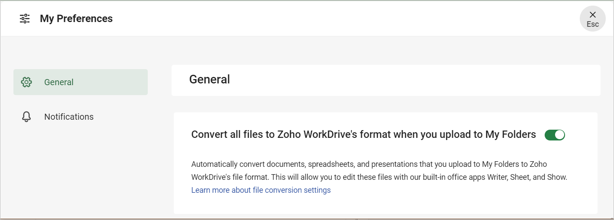The height and width of the screenshot is (220, 614).
Task: Click the X close icon
Action: (593, 15)
